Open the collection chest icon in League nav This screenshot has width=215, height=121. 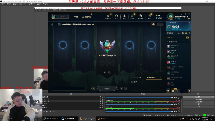pyautogui.click(x=124, y=16)
